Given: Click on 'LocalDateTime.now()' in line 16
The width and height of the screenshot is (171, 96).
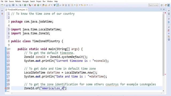Looking at the screenshot, I should [x=80, y=73].
